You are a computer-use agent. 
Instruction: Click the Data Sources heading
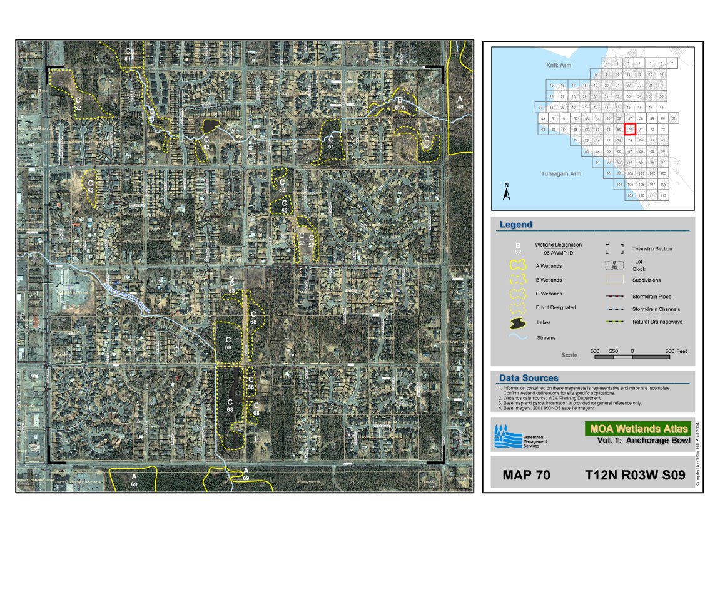(529, 378)
